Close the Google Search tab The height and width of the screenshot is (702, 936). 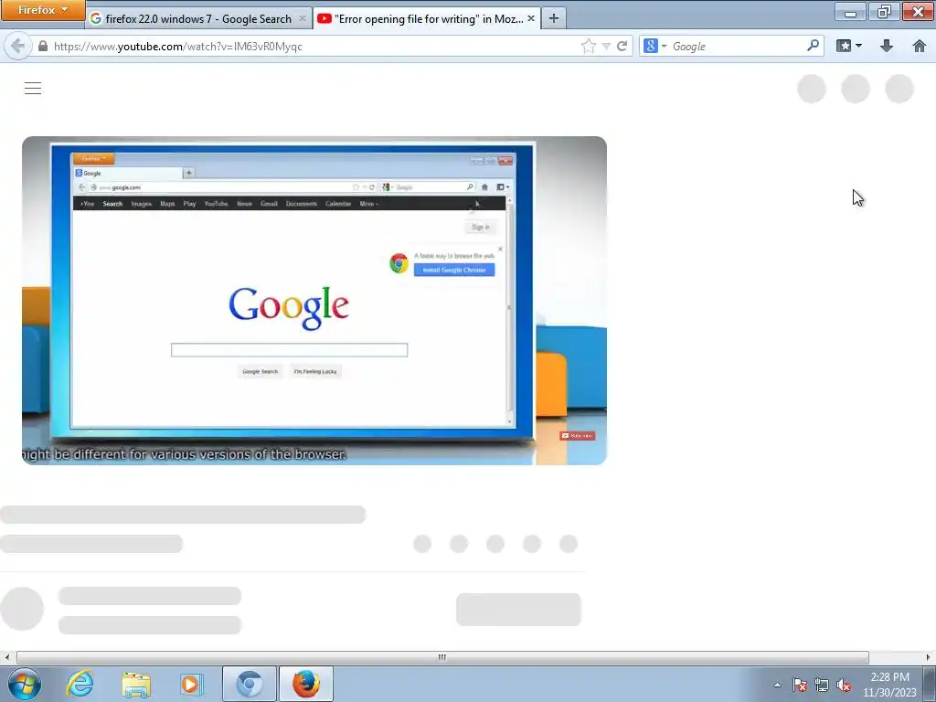coord(302,18)
